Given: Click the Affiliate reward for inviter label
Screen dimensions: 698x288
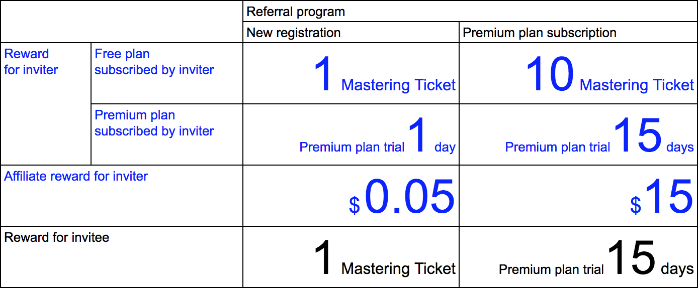Looking at the screenshot, I should click(x=122, y=196).
